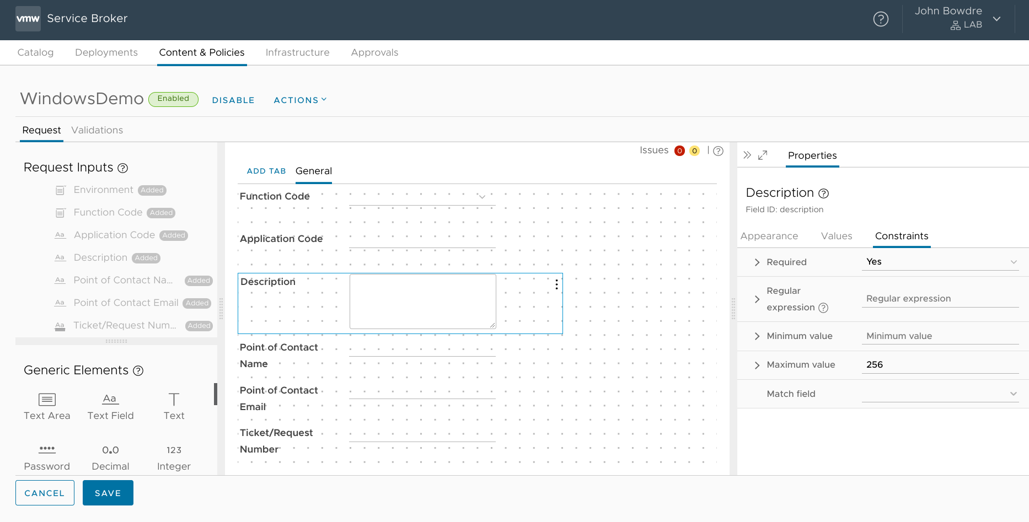Click the Regular expression help icon

(823, 308)
